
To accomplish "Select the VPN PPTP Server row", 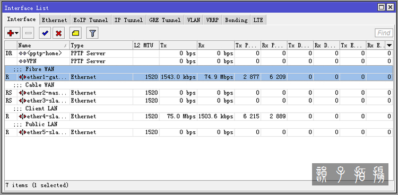I will click(x=199, y=61).
